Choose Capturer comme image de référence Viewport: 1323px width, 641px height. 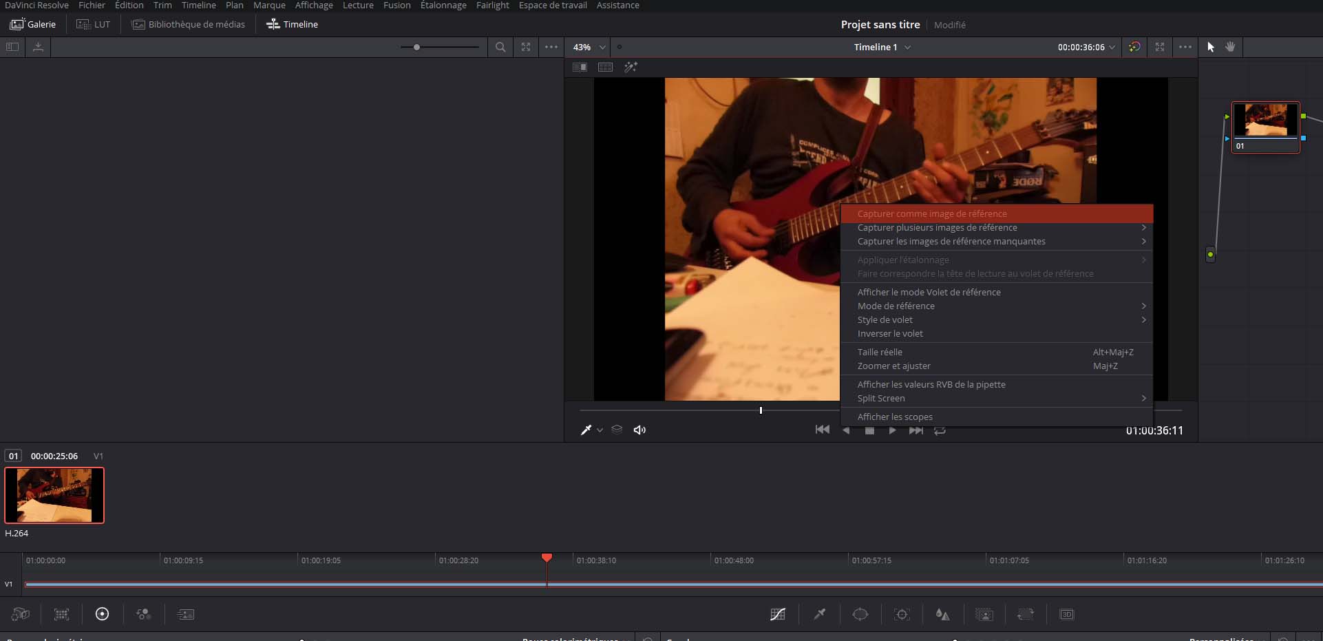click(932, 214)
